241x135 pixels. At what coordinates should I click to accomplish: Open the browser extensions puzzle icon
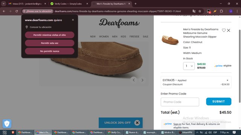point(221,11)
